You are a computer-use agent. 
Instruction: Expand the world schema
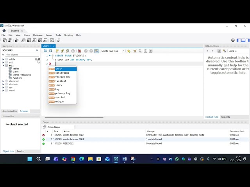coord(3,90)
